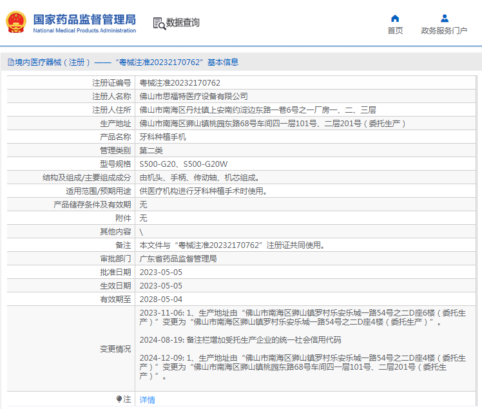This screenshot has width=482, height=409.
Task: Click the 变更情况 label
Action: pos(115,348)
